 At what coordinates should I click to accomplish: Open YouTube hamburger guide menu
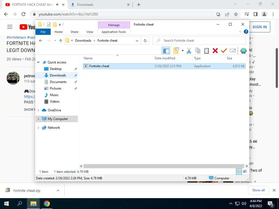[x=10, y=27]
